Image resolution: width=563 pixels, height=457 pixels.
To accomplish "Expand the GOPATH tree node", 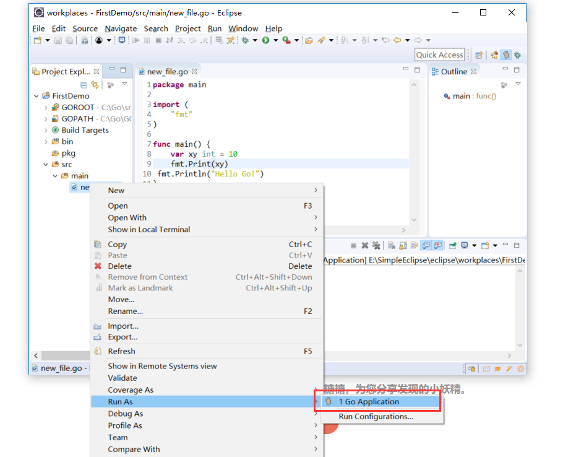I will click(46, 119).
